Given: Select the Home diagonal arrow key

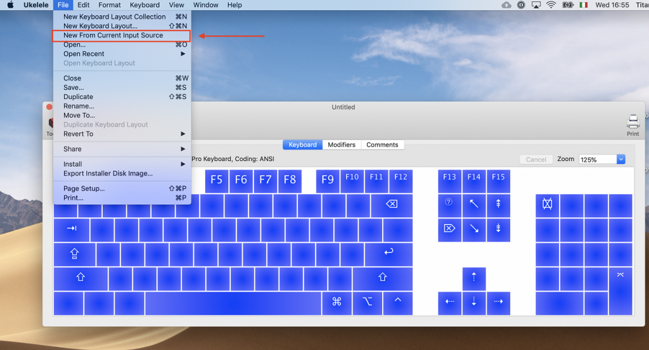Looking at the screenshot, I should [474, 204].
